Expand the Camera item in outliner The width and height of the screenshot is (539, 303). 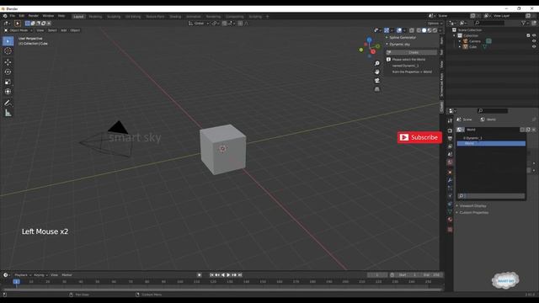coord(460,41)
